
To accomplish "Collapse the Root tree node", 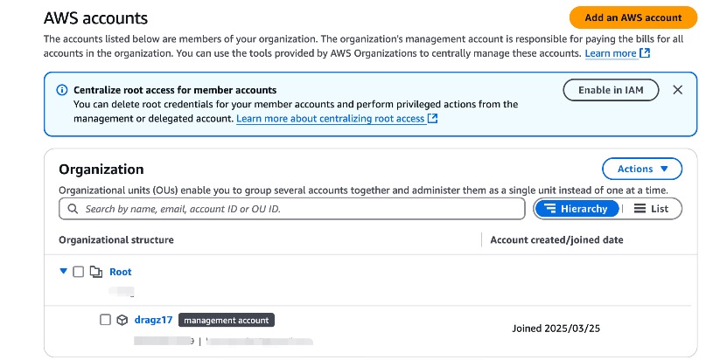I will pos(63,271).
